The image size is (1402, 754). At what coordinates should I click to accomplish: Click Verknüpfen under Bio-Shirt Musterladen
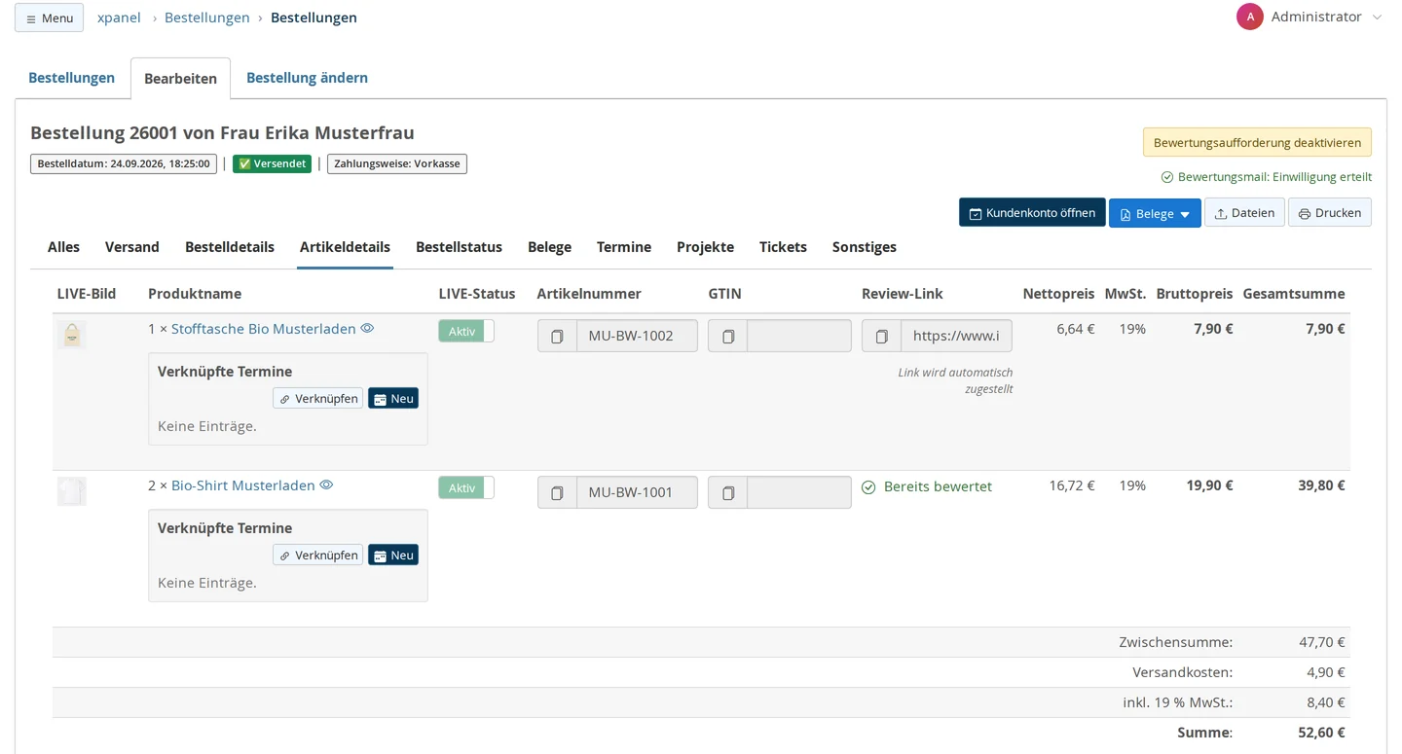click(x=317, y=555)
